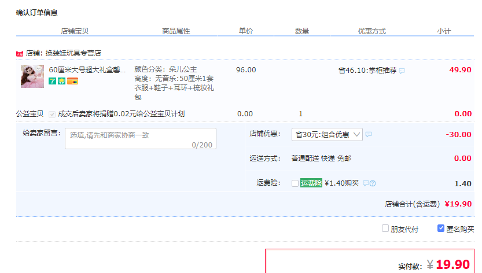Open the shop link 换装娃玩具专营店

click(x=73, y=53)
